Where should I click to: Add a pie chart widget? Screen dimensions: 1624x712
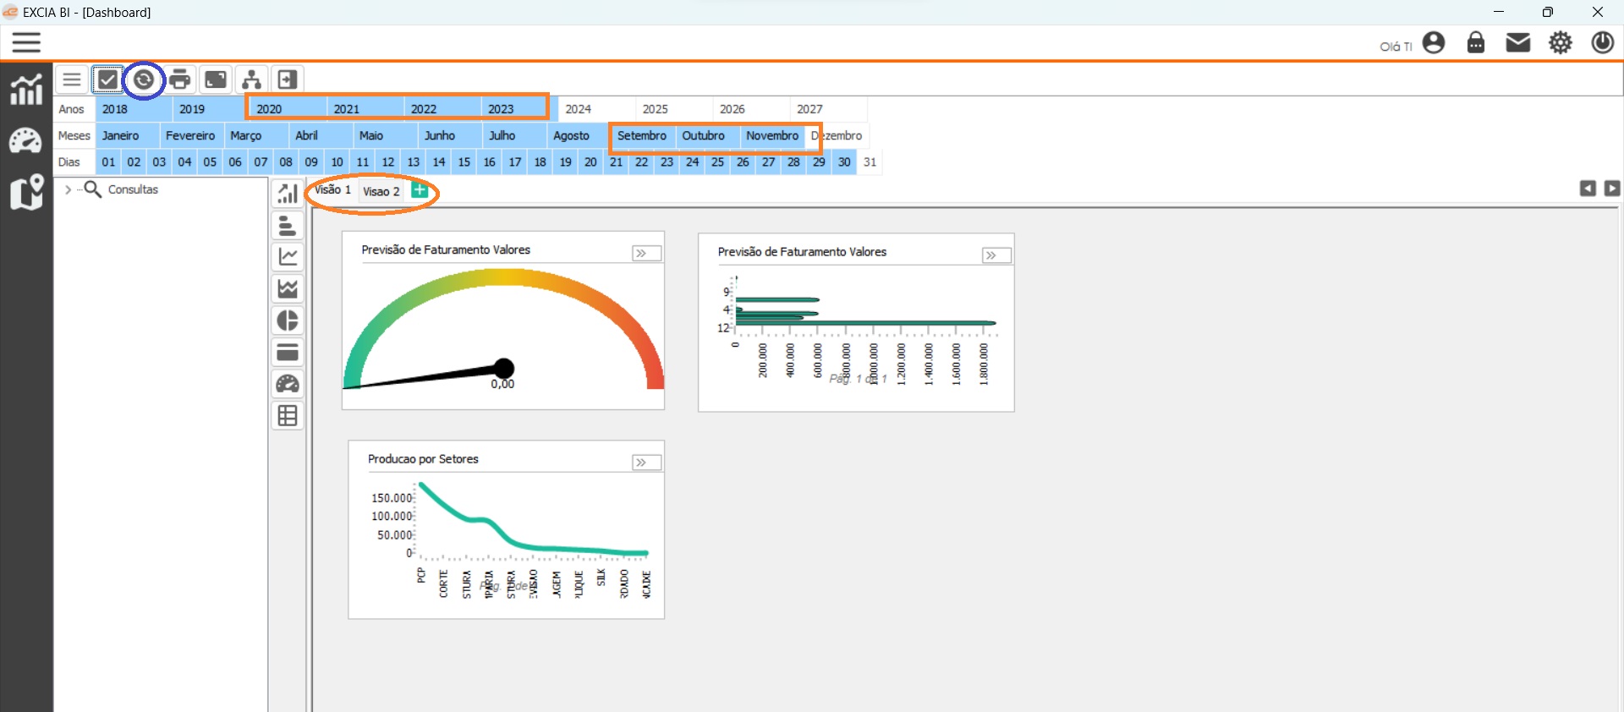[x=288, y=320]
